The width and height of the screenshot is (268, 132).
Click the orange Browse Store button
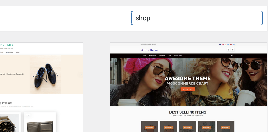(x=188, y=89)
